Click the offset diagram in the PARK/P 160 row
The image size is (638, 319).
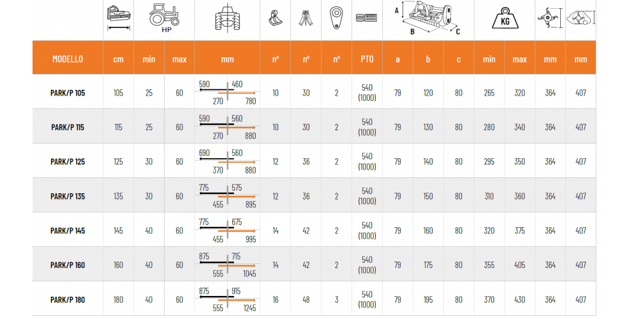tap(227, 265)
